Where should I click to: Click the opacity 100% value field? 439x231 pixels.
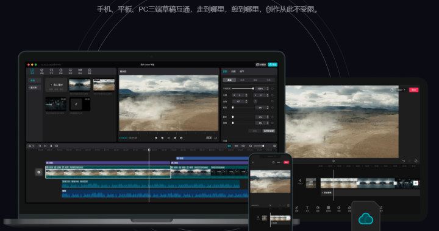[x=260, y=88]
